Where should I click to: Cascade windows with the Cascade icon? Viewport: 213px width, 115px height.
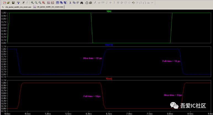point(61,2)
